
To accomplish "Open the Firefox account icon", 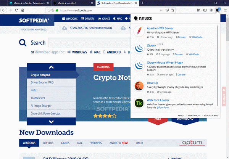I will click(211, 10).
